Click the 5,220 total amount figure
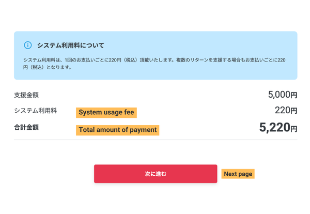Screen dimensions: 310x214 (x=274, y=128)
